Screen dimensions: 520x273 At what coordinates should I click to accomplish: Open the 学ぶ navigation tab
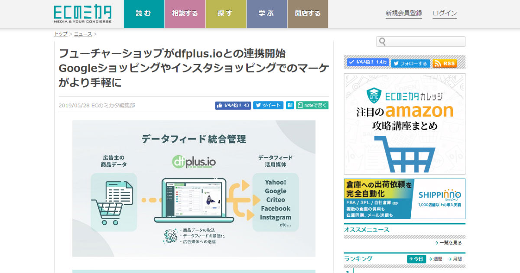point(266,14)
